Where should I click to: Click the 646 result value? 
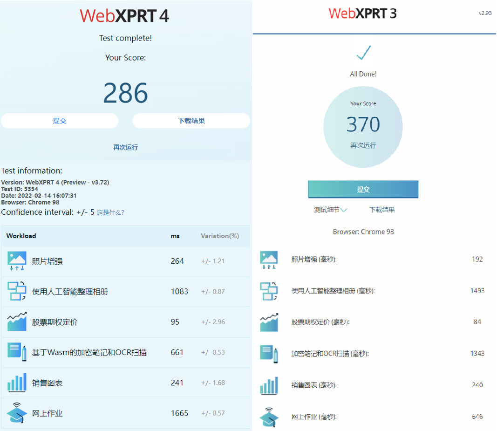[x=477, y=417]
